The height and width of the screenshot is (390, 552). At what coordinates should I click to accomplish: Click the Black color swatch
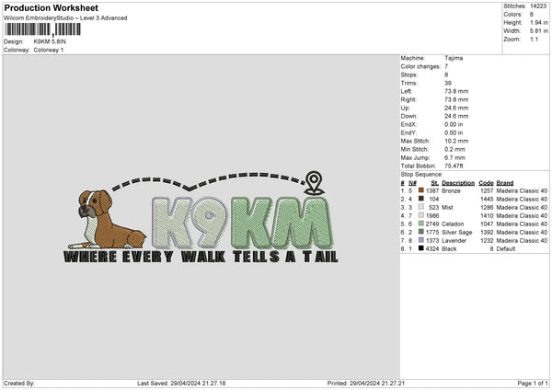click(x=421, y=248)
